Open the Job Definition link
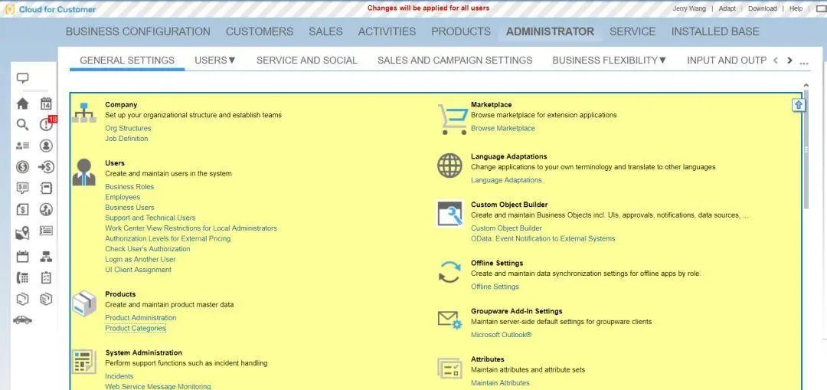827x390 pixels. (126, 139)
